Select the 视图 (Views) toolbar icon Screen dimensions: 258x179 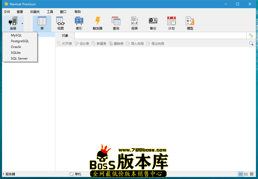click(x=60, y=23)
